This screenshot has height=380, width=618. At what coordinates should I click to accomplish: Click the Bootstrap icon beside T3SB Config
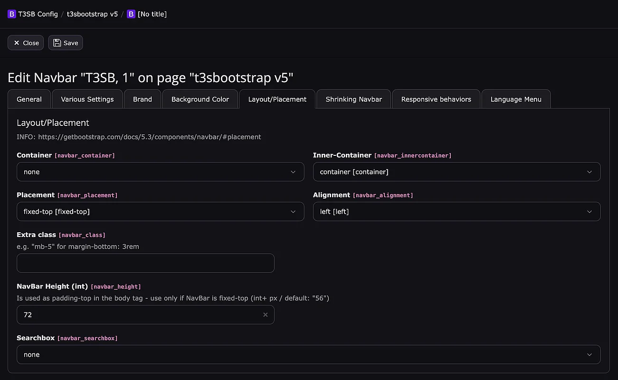tap(12, 14)
